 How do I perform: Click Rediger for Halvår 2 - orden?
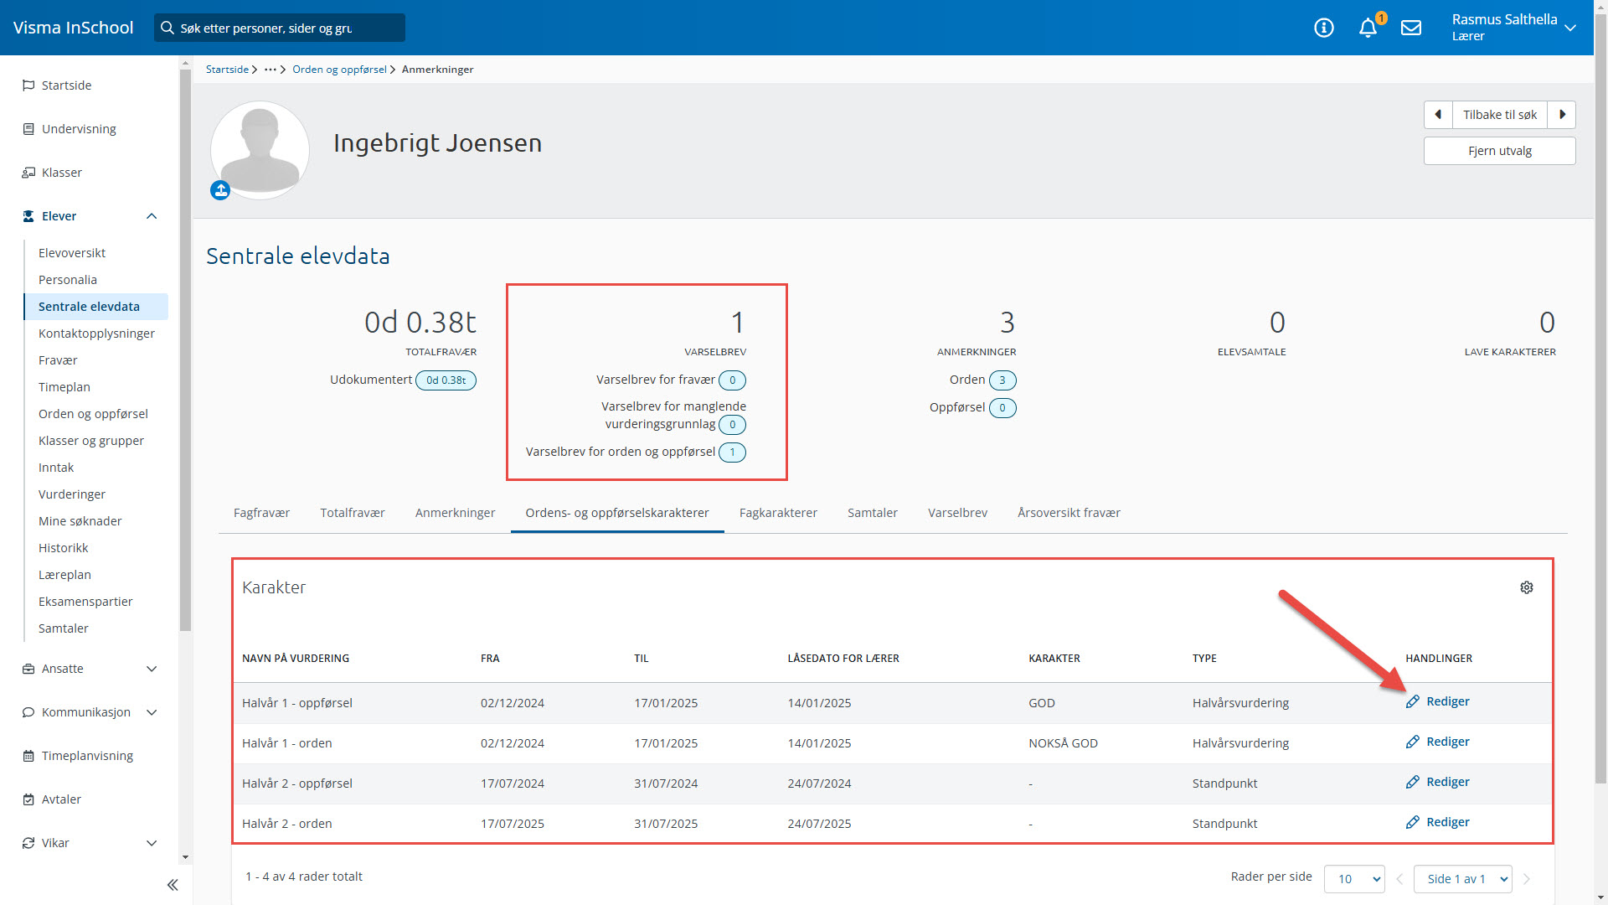1446,822
